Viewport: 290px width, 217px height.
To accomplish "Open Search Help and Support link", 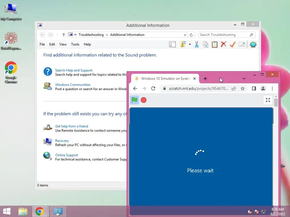I will pyautogui.click(x=74, y=70).
